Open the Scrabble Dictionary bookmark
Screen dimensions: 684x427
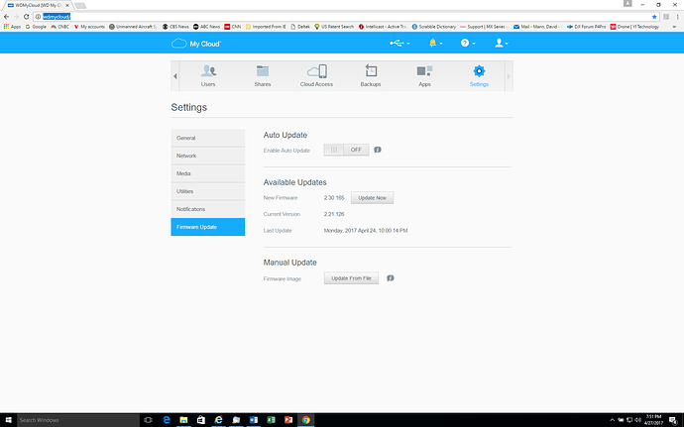(434, 27)
